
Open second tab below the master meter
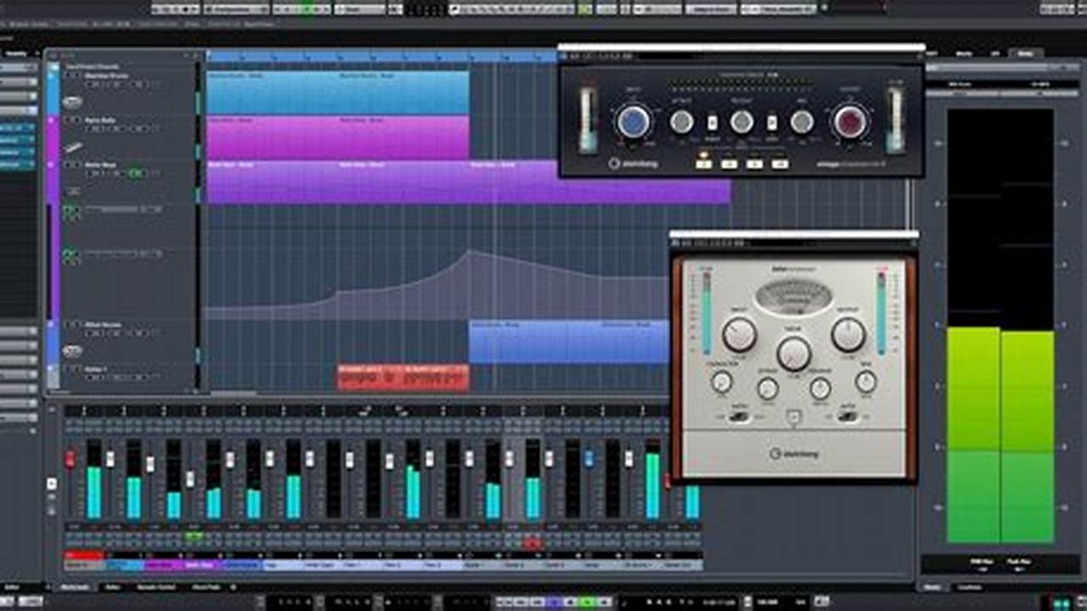click(x=970, y=587)
